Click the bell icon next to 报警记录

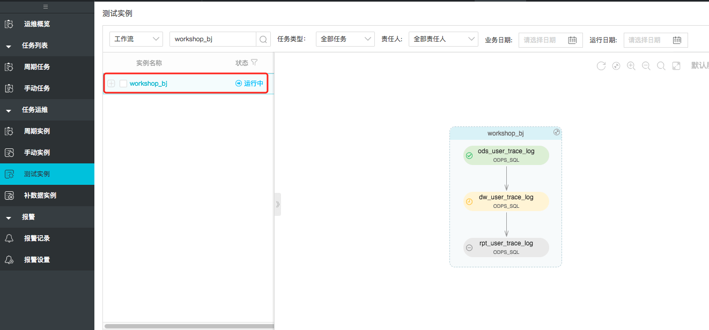pyautogui.click(x=9, y=238)
